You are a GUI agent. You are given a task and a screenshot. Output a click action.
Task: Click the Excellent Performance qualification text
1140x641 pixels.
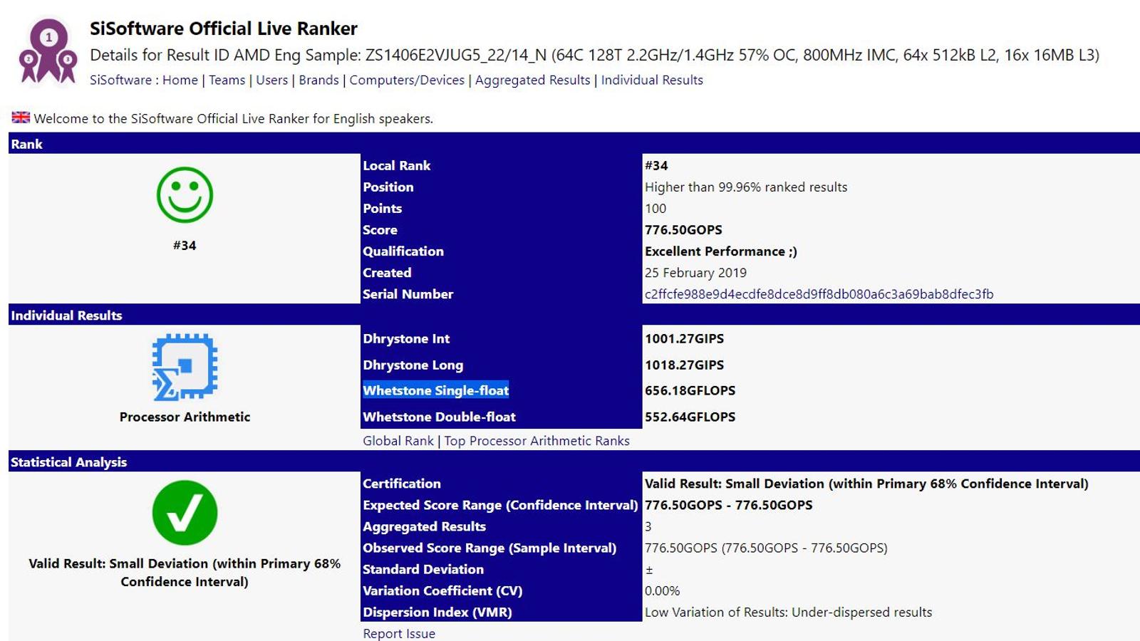(x=721, y=251)
